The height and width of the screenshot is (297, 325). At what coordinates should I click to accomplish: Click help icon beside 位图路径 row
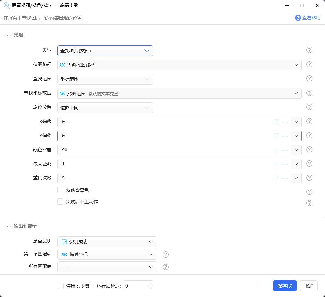[309, 64]
